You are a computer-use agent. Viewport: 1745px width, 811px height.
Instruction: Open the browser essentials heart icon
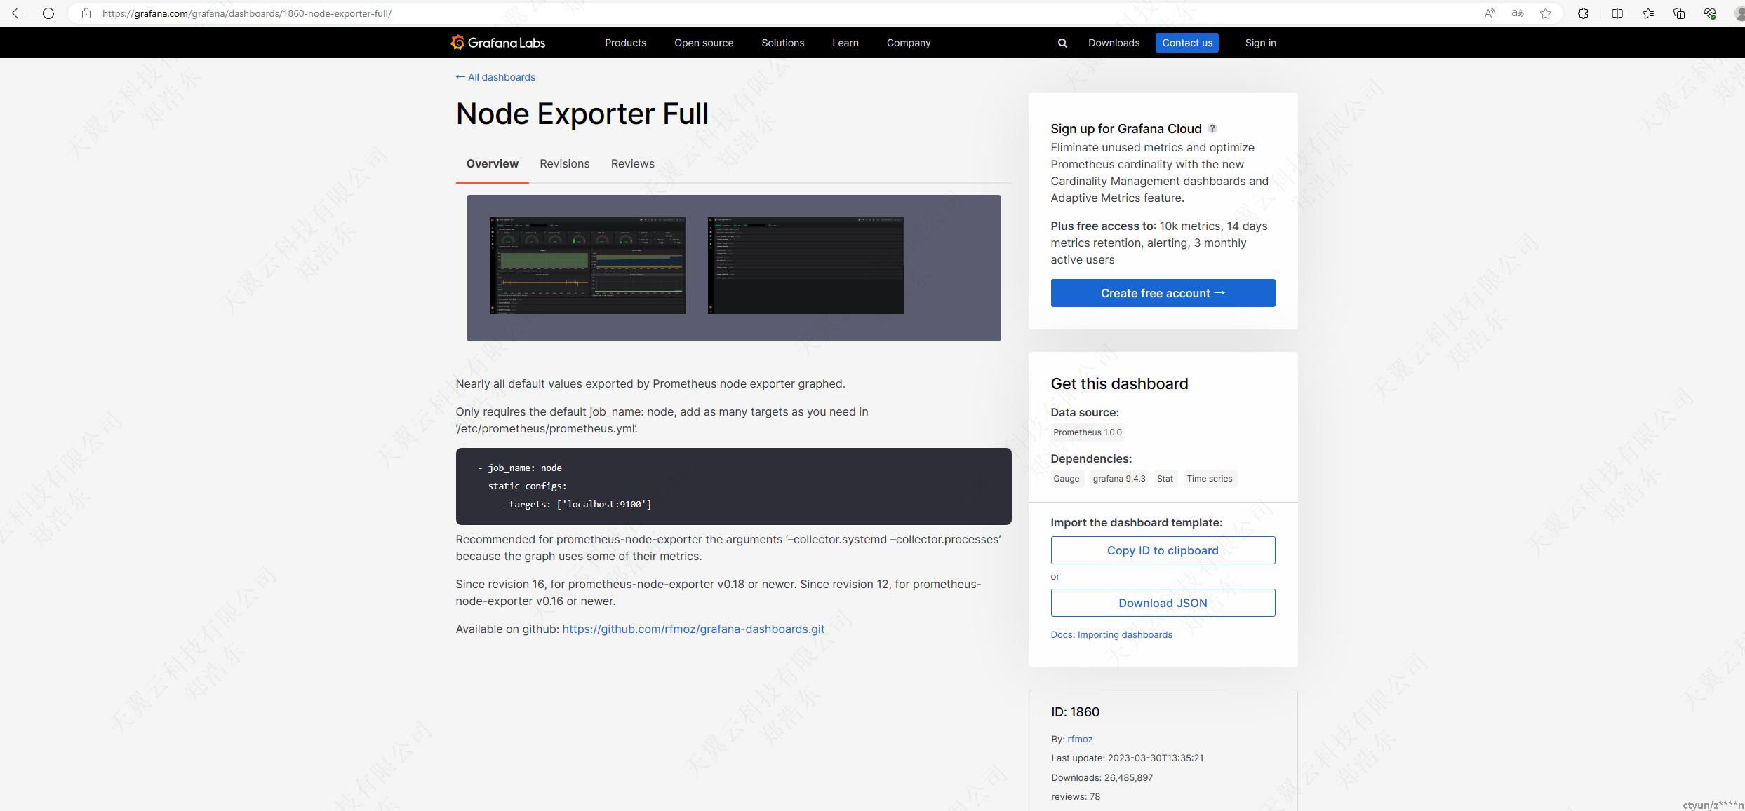1710,13
